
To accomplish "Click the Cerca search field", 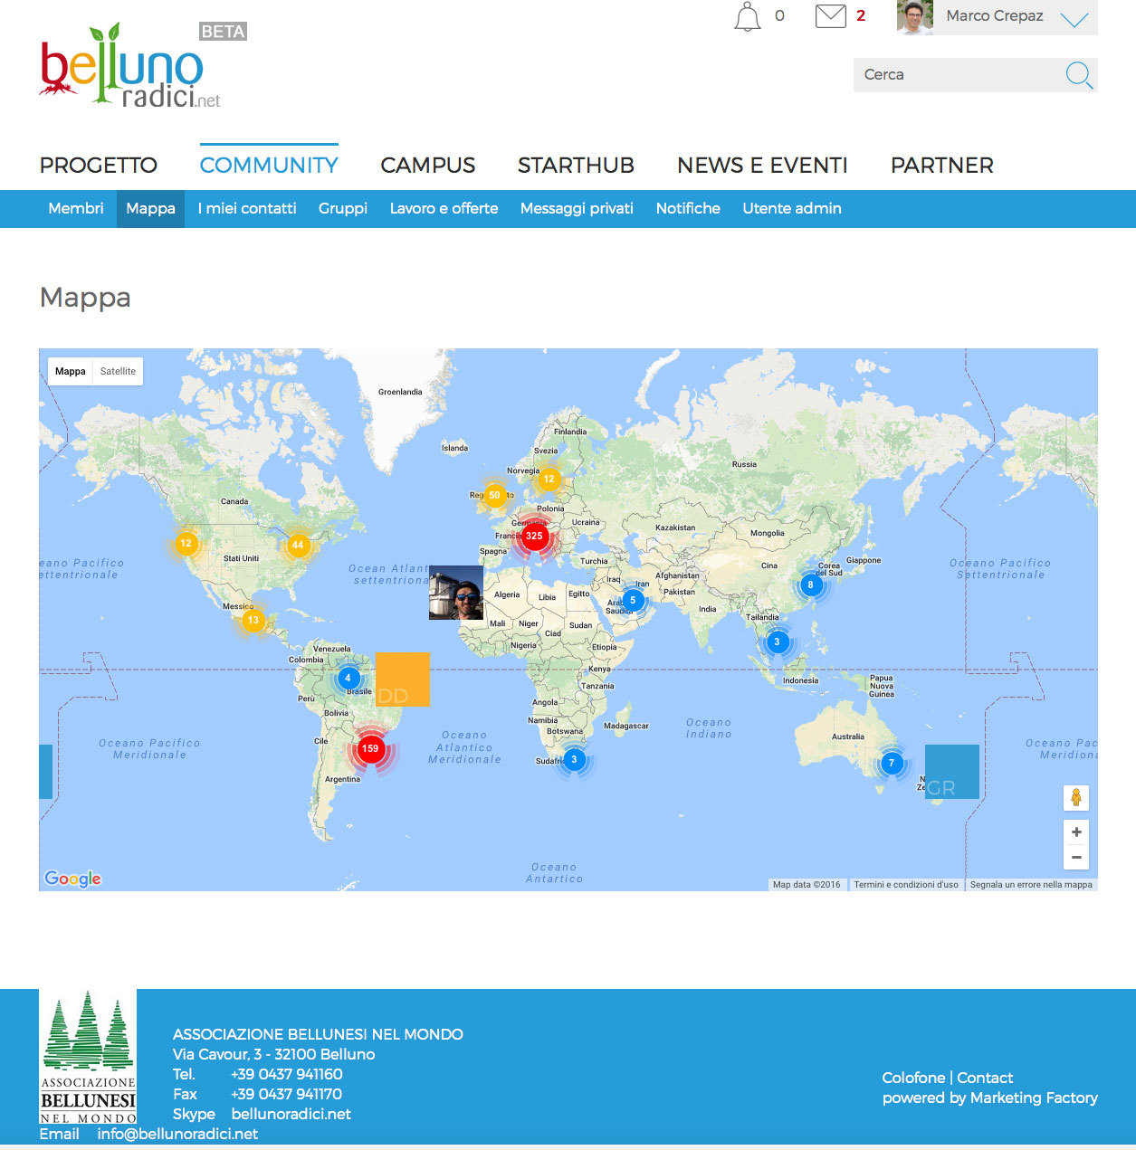I will [958, 75].
